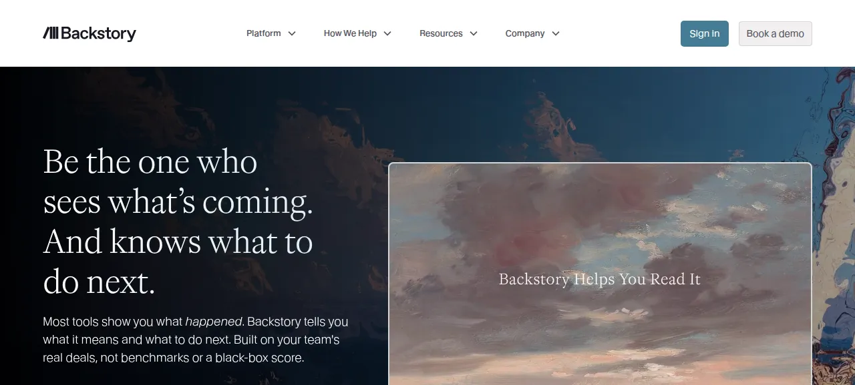
Task: Expand the chevron beside Resources
Action: tap(474, 33)
